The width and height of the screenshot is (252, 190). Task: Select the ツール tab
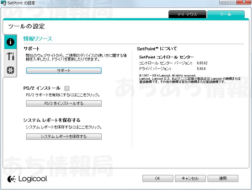[225, 14]
